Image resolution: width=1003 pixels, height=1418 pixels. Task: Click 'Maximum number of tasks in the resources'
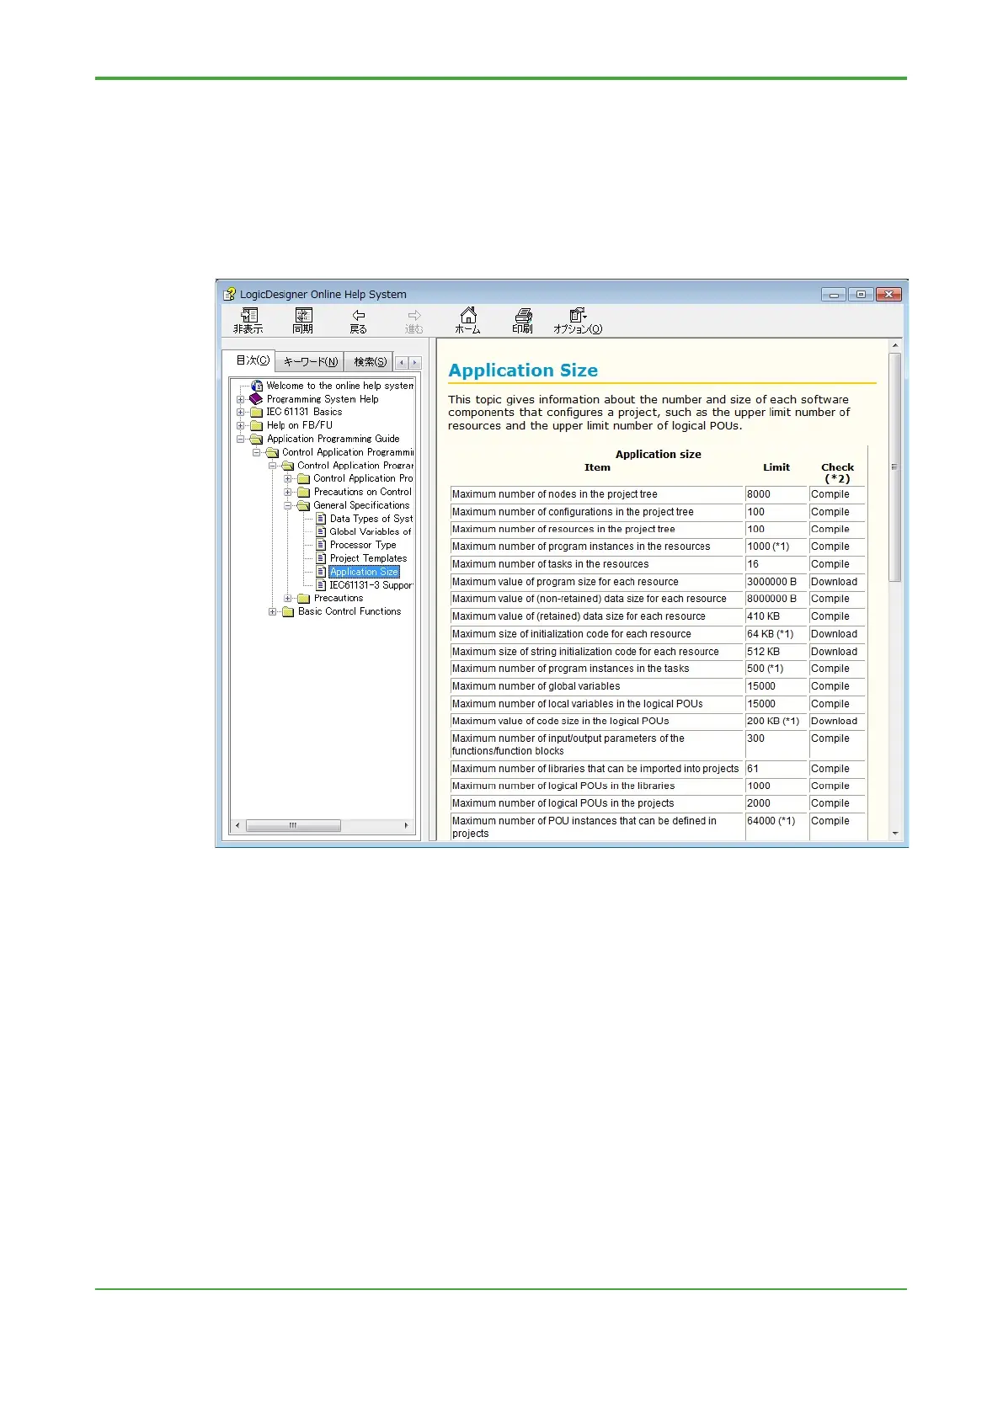click(551, 564)
